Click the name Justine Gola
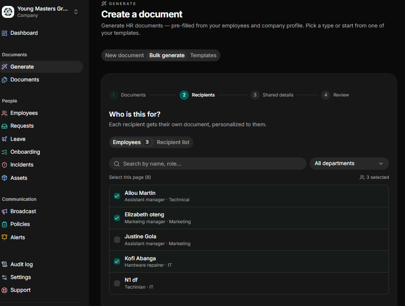This screenshot has width=405, height=306. pyautogui.click(x=140, y=236)
